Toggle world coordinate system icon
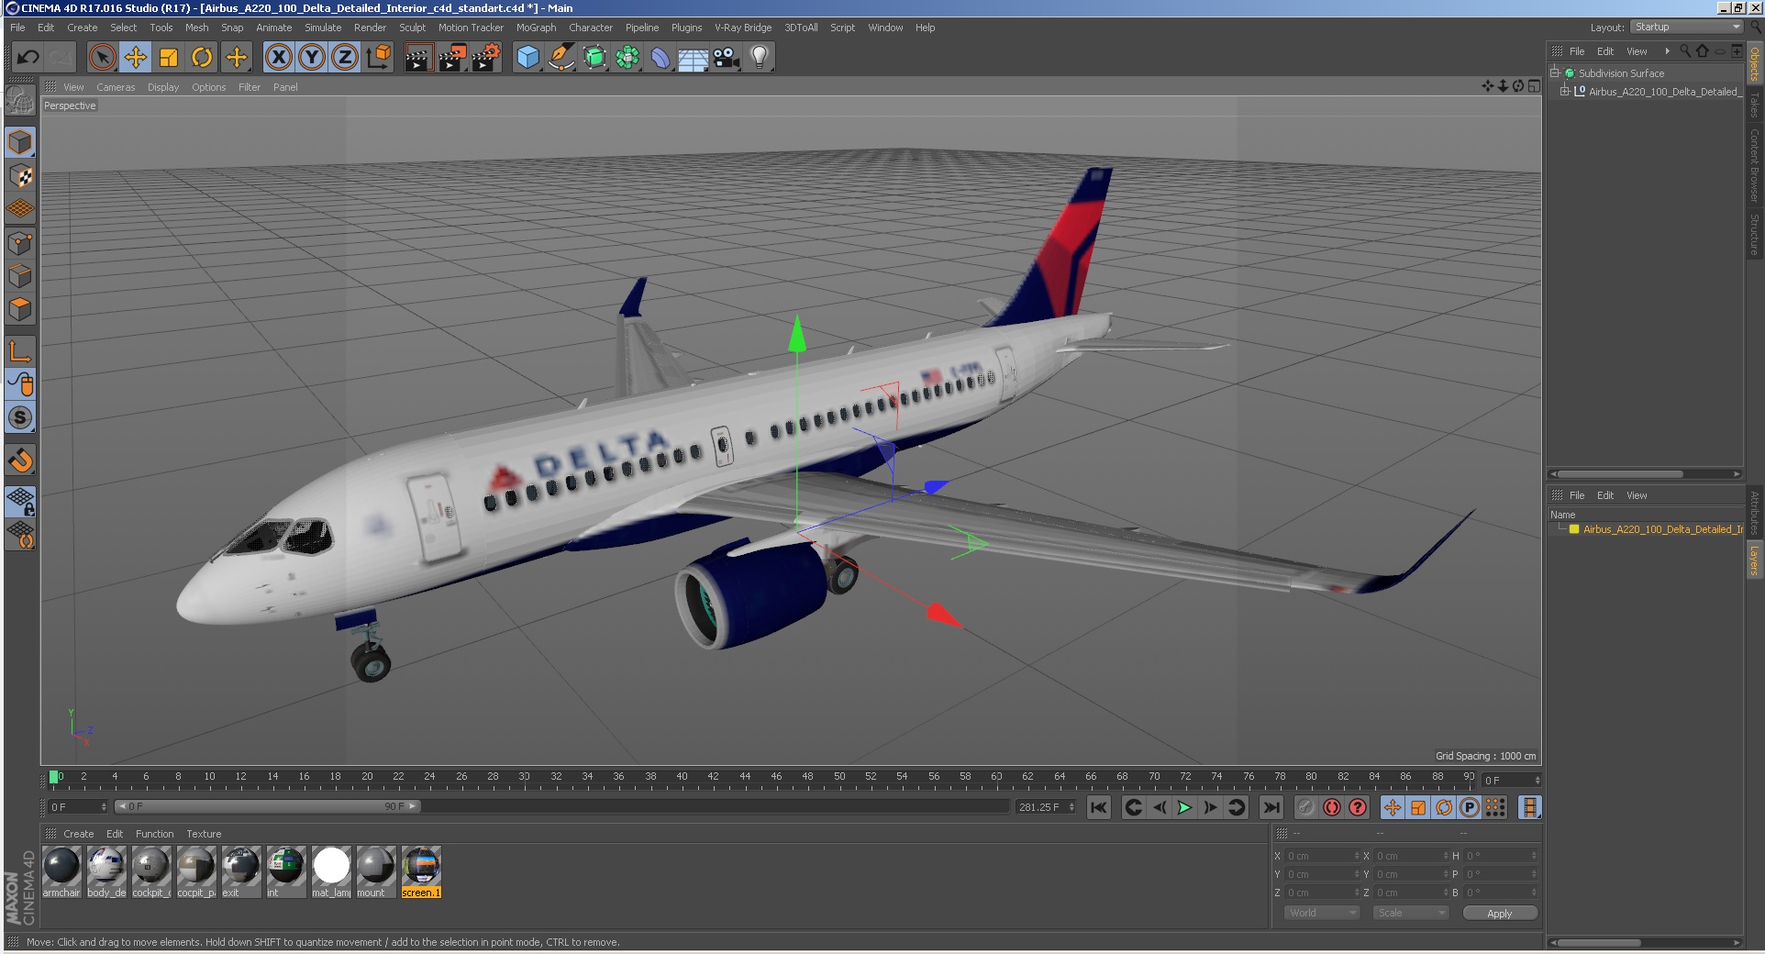This screenshot has height=954, width=1765. (378, 58)
